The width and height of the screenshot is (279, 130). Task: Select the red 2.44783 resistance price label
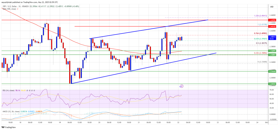pyautogui.click(x=272, y=20)
